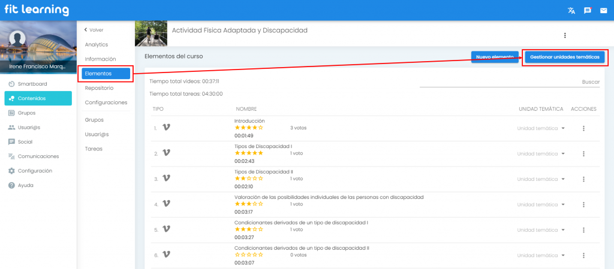The image size is (614, 269).
Task: Expand Unidad temática dropdown for Tipos de Discapacidad II
Action: point(541,179)
